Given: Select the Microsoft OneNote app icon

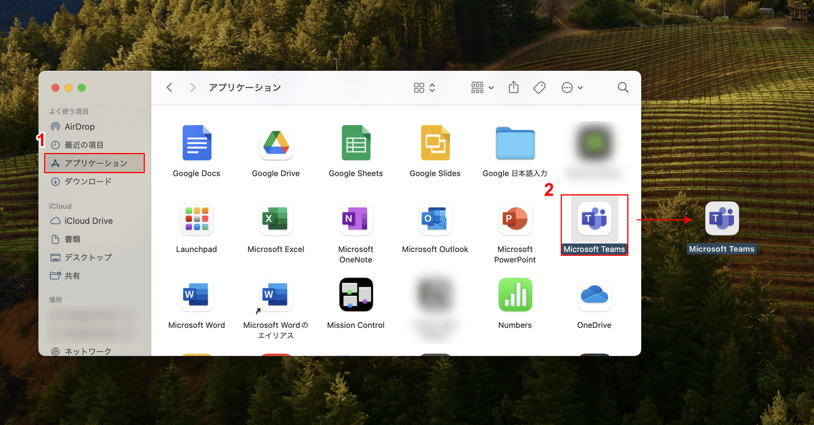Looking at the screenshot, I should (356, 218).
